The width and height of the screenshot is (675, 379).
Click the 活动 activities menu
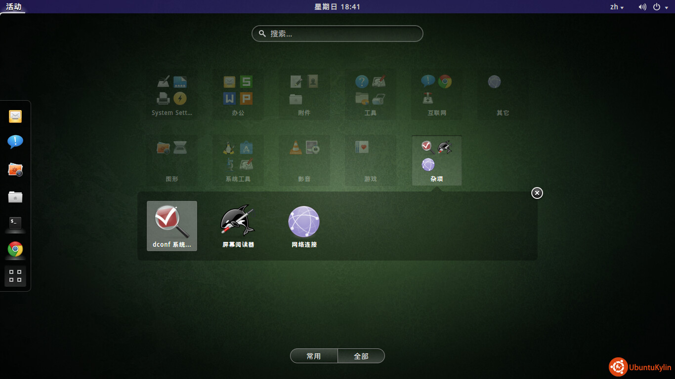(x=13, y=7)
